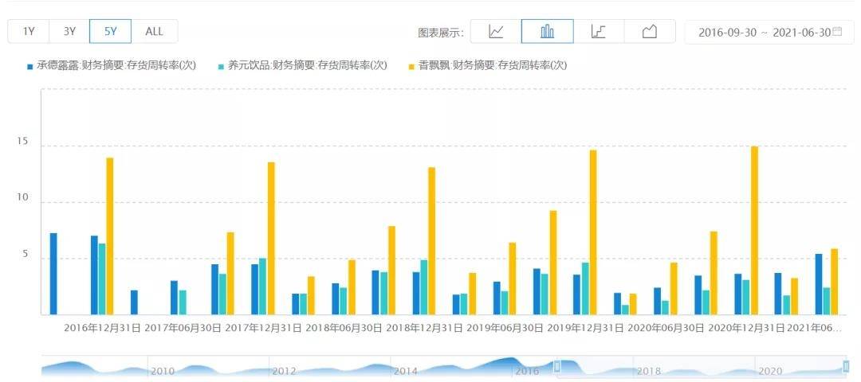Select the 5Y time range tab
The width and height of the screenshot is (861, 382).
tap(110, 31)
